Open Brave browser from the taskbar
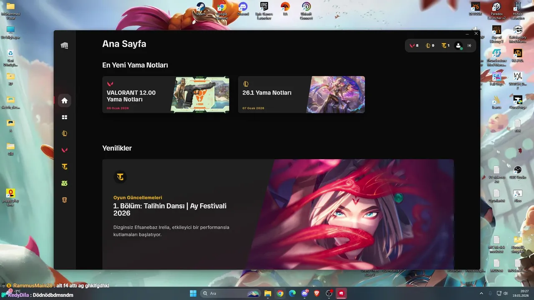This screenshot has height=300, width=534. click(x=317, y=293)
